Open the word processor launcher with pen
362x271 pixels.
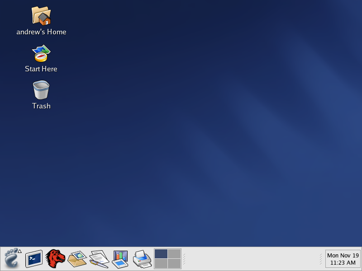(x=99, y=259)
